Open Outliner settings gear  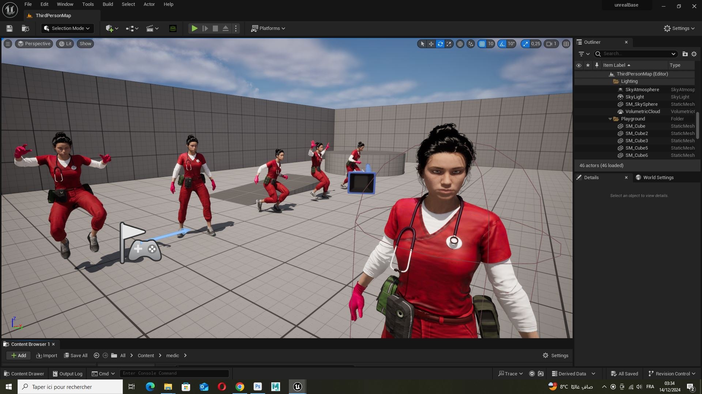(x=694, y=54)
